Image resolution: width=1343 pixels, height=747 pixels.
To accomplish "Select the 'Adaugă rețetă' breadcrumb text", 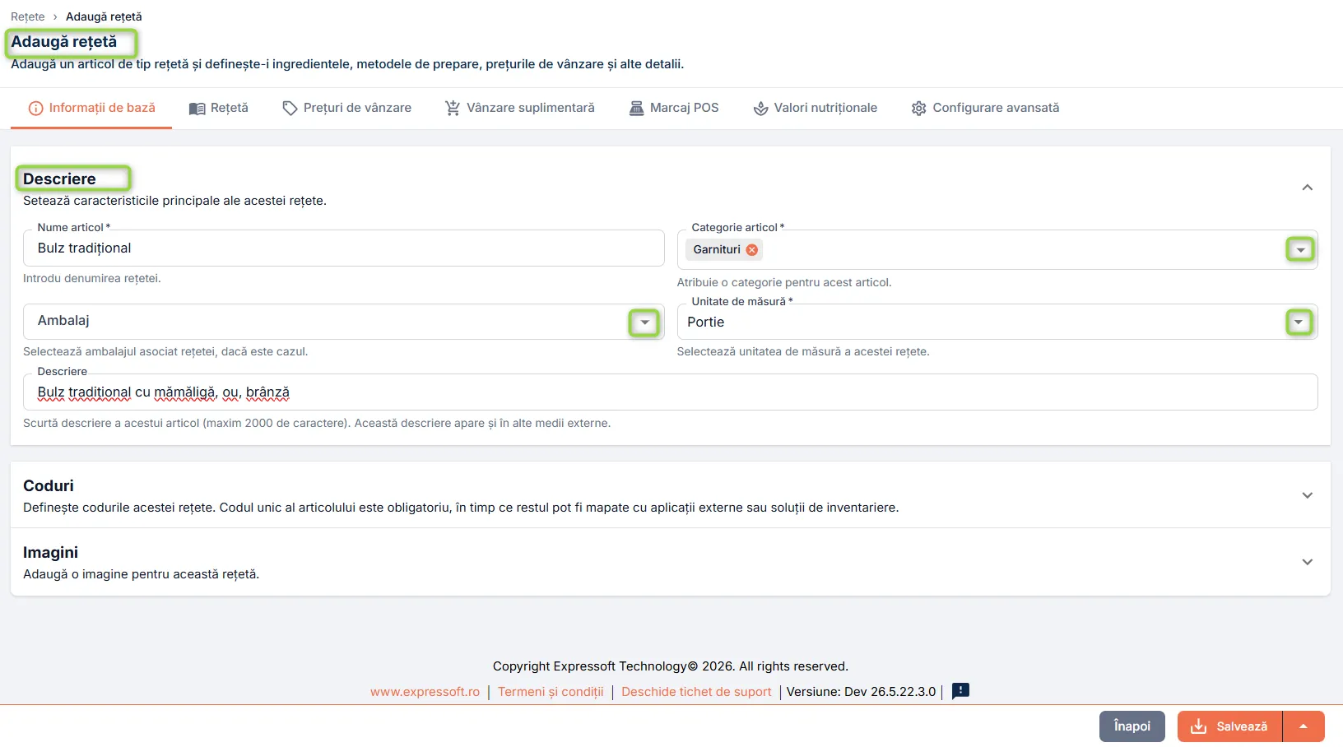I will 104,16.
